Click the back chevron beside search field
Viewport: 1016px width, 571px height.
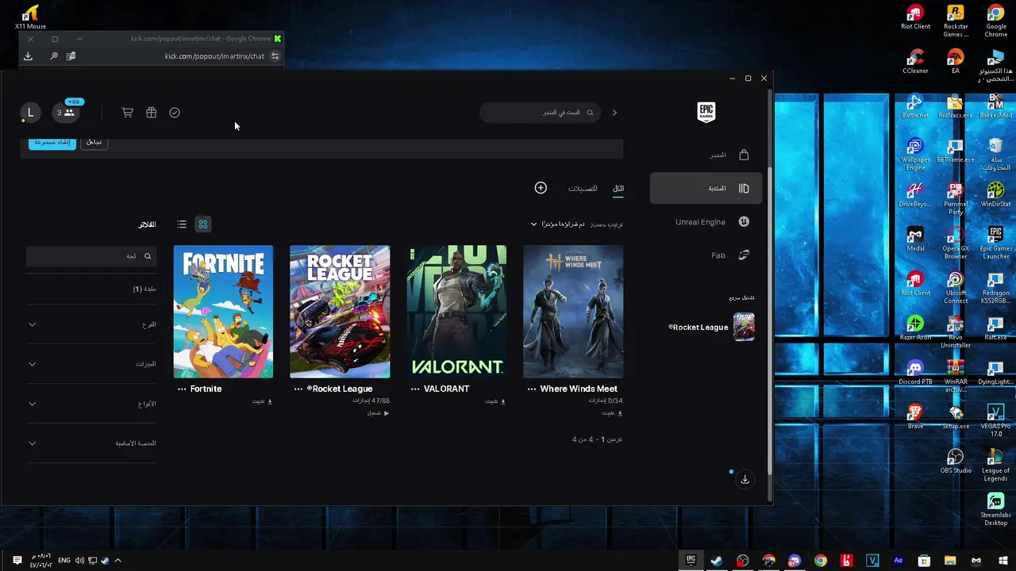(x=614, y=113)
